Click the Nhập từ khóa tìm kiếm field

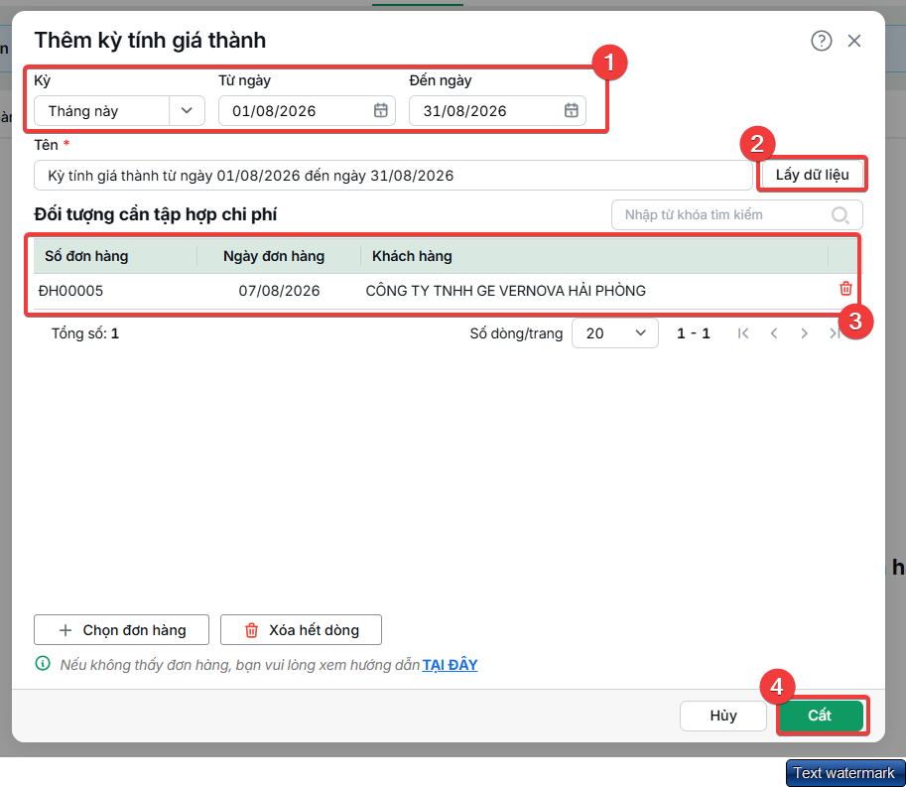click(736, 215)
